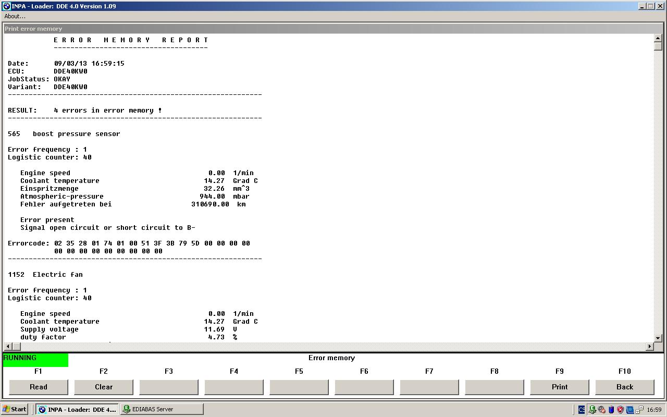Click the muted volume tray icon
The width and height of the screenshot is (667, 417).
[602, 410]
